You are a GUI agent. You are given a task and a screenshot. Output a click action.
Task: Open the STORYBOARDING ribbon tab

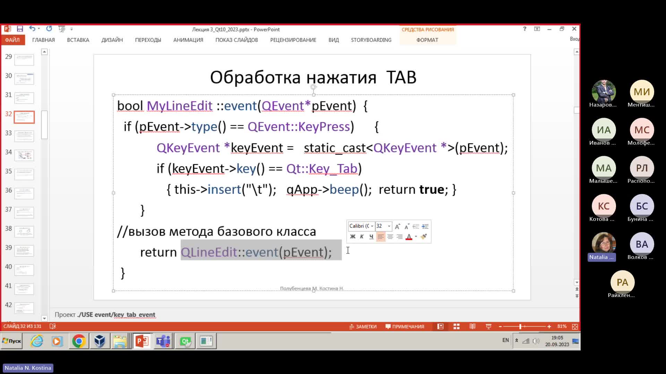tap(371, 40)
